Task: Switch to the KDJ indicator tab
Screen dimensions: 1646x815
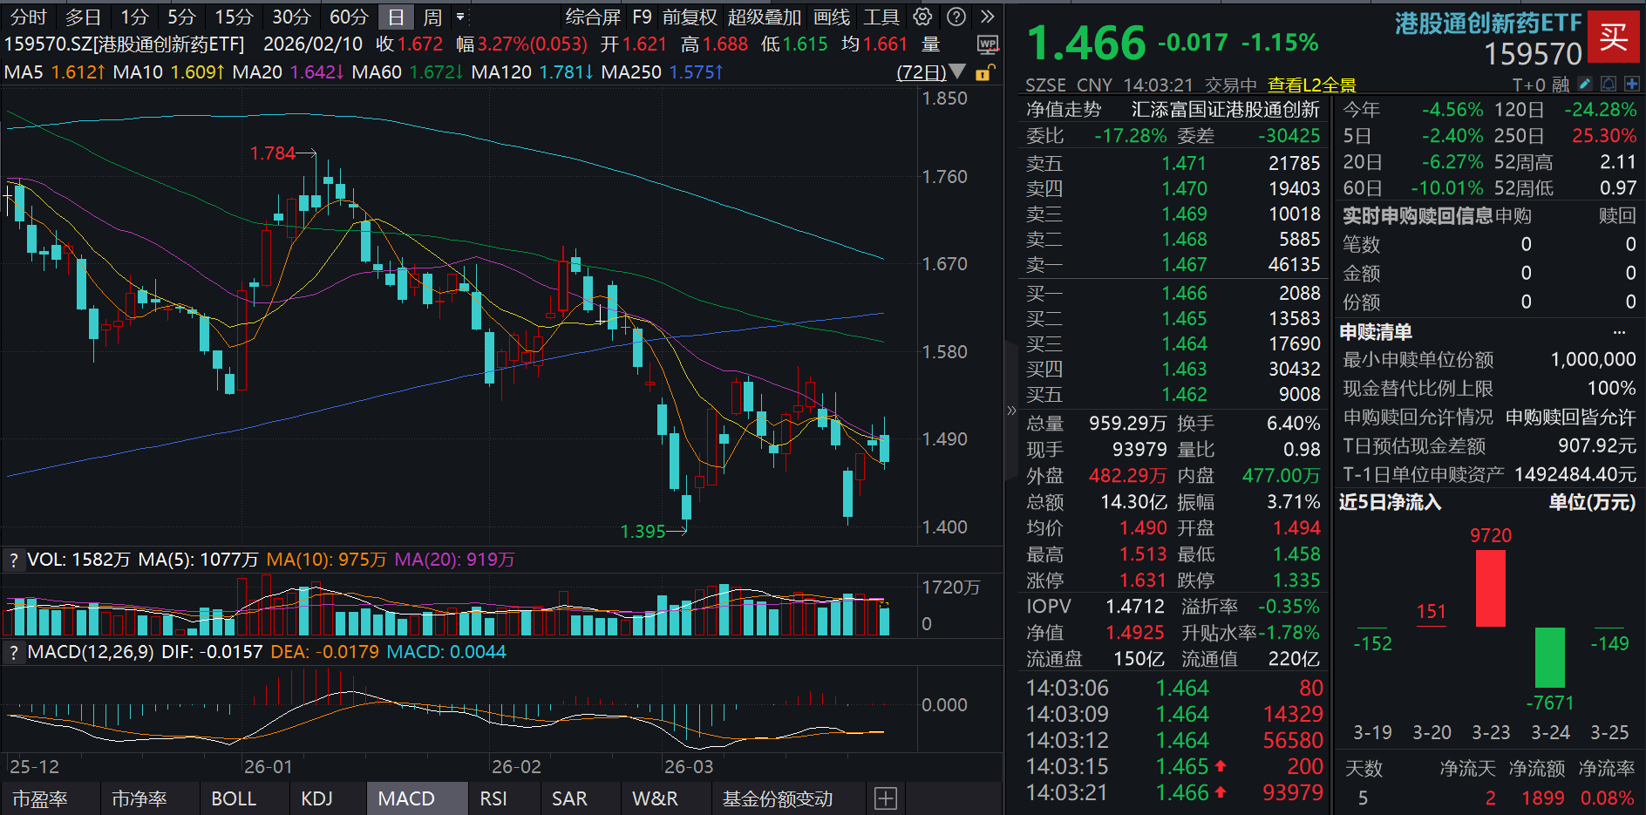Action: point(316,798)
